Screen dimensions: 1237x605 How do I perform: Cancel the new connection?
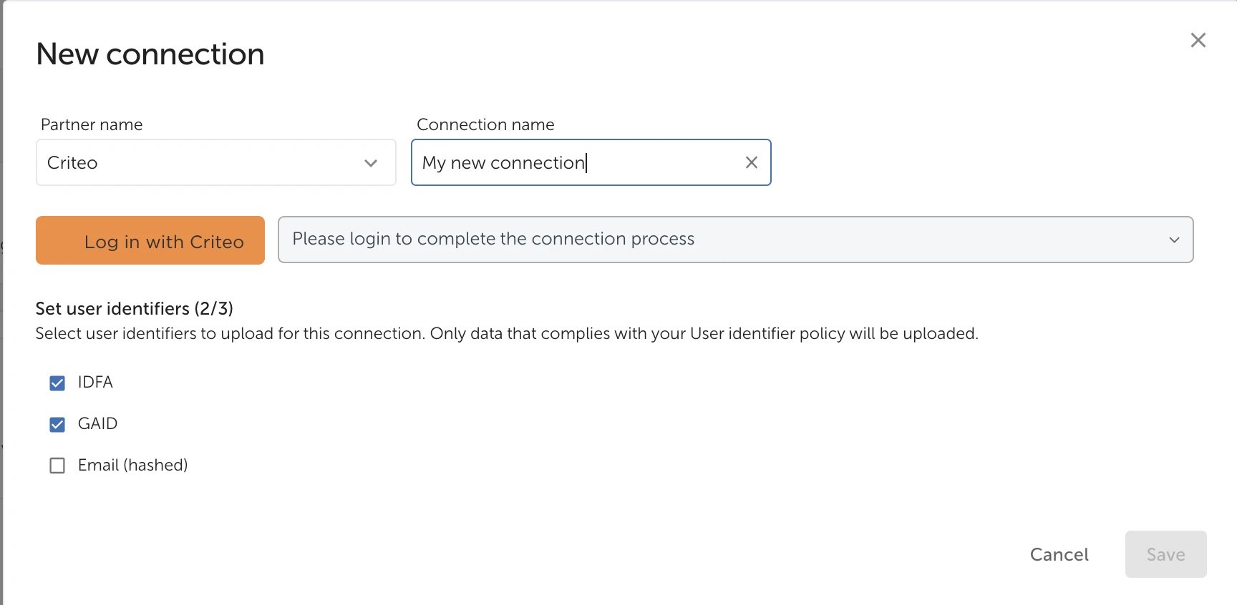pyautogui.click(x=1059, y=554)
